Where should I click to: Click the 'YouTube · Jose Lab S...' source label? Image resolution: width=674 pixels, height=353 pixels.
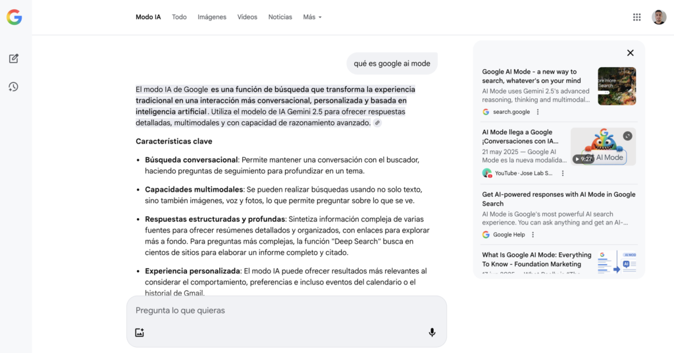point(523,173)
